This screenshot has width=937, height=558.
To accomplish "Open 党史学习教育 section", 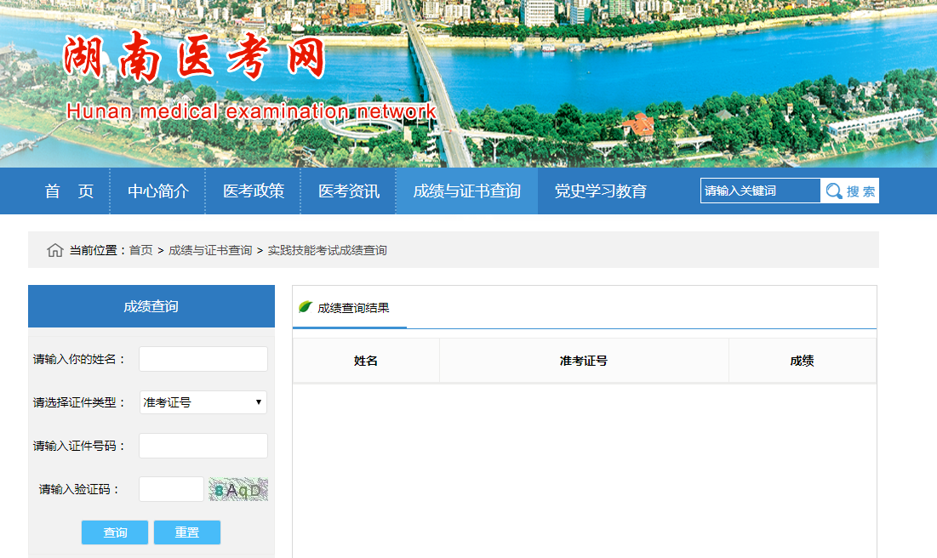I will point(600,191).
